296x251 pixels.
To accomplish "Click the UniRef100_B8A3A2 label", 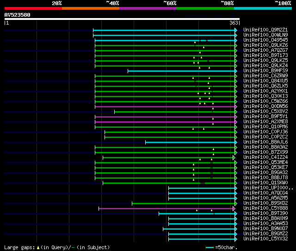I will 265,147.
